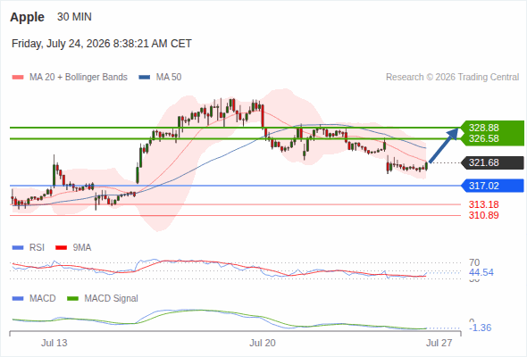Click the 9MA legend text
Image resolution: width=527 pixels, height=357 pixels.
coord(82,248)
